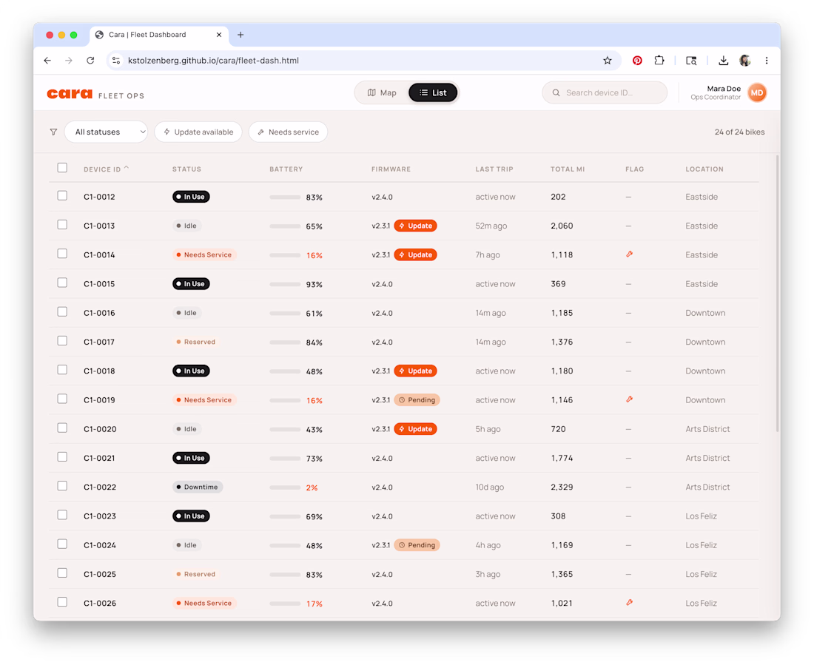Sort by the Battery column header
This screenshot has height=665, width=814.
(x=286, y=169)
